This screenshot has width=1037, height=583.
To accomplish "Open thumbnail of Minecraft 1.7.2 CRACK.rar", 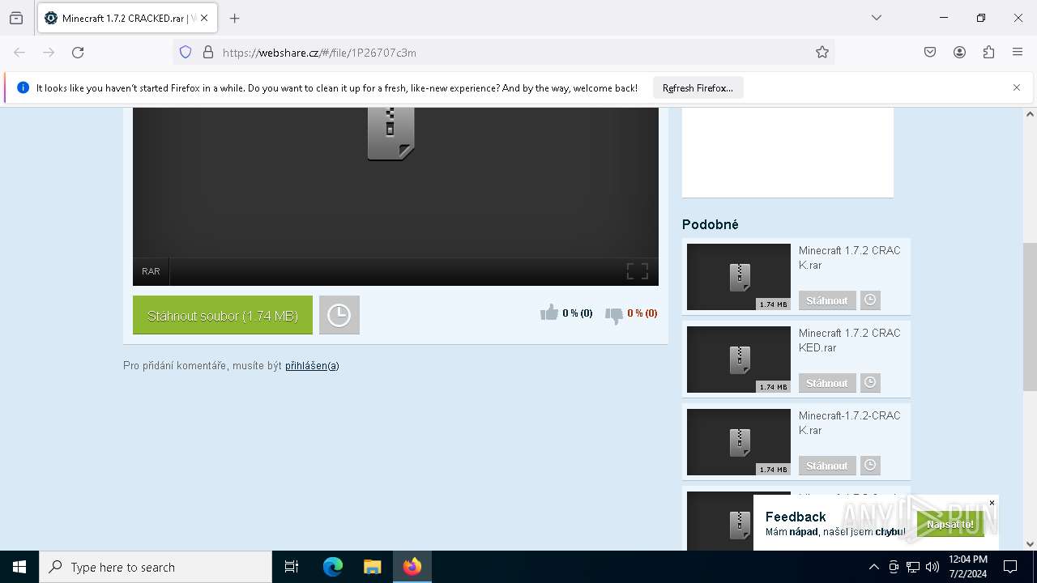I will (x=739, y=277).
